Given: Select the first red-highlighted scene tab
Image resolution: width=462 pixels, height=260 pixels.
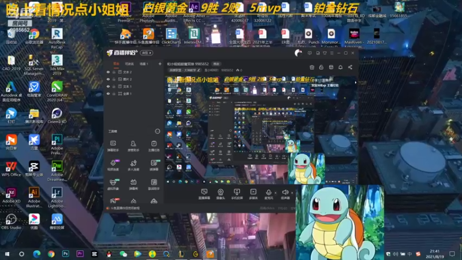Looking at the screenshot, I should (116, 64).
